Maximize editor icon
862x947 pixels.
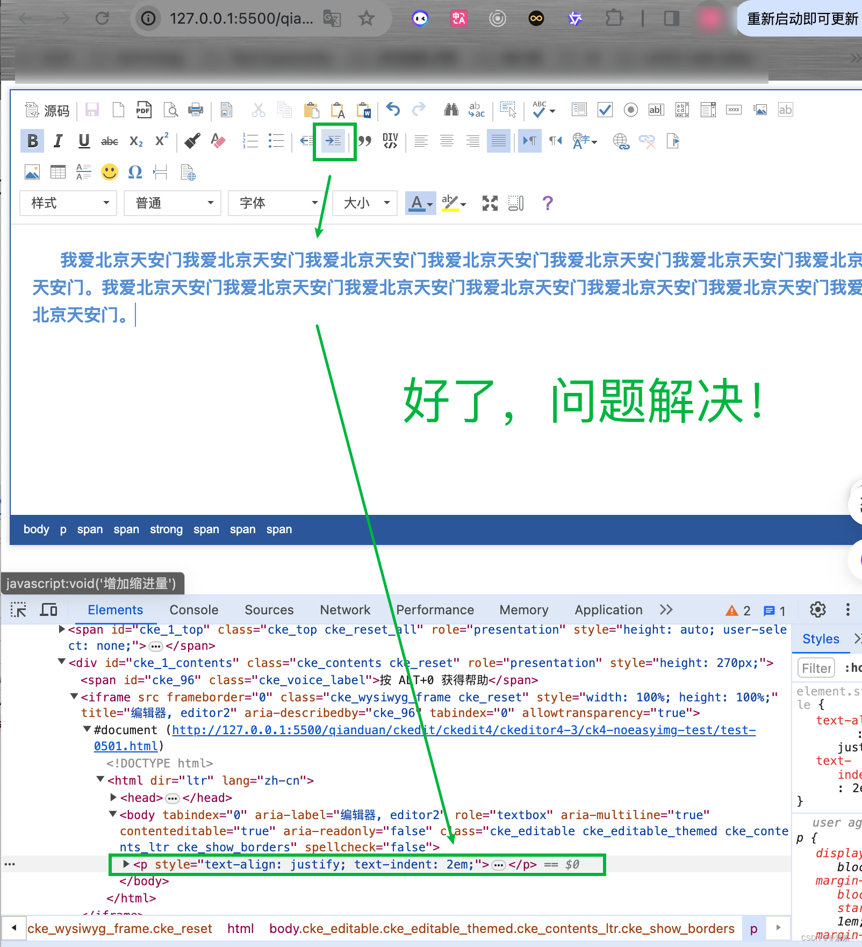click(x=490, y=203)
